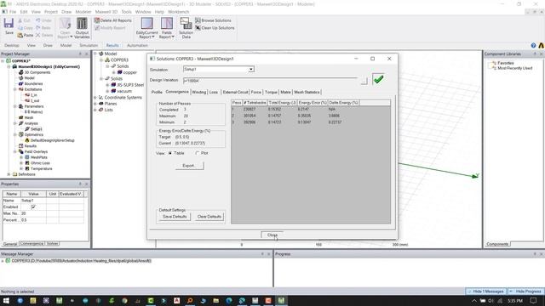Click Clean Up Solutions in ribbon
This screenshot has height=306, width=545.
click(x=215, y=28)
